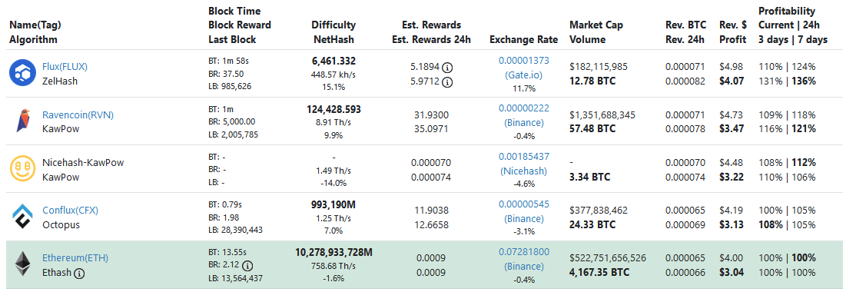Click the Ravencoin bird logo icon
This screenshot has width=846, height=292.
22,121
